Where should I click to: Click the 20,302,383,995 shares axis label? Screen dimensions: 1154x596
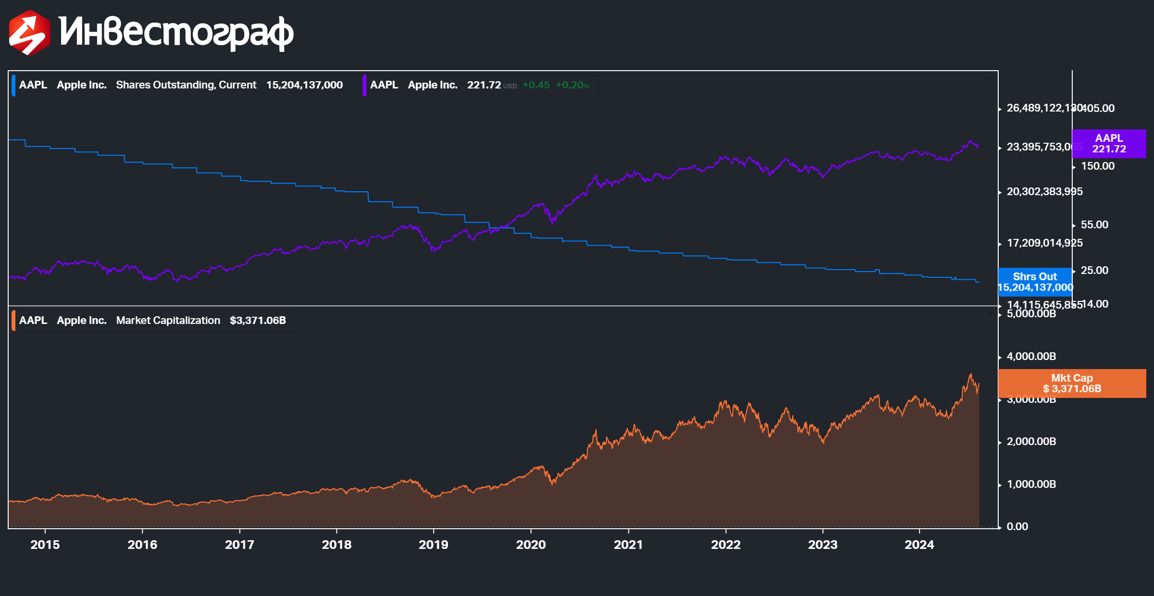(x=1044, y=192)
